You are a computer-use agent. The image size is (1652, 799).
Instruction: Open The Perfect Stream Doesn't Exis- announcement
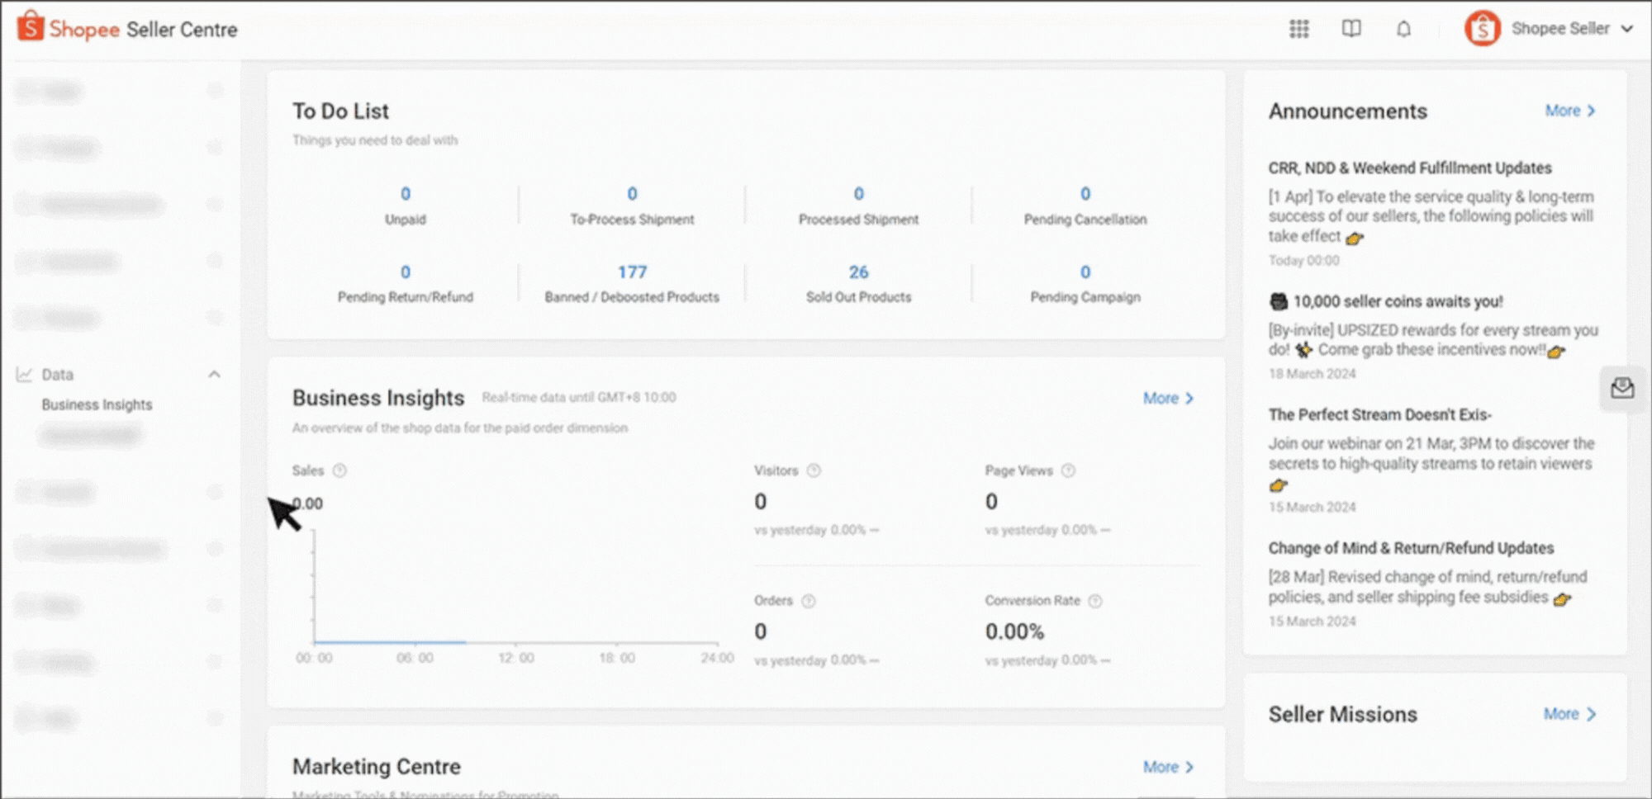(1380, 415)
